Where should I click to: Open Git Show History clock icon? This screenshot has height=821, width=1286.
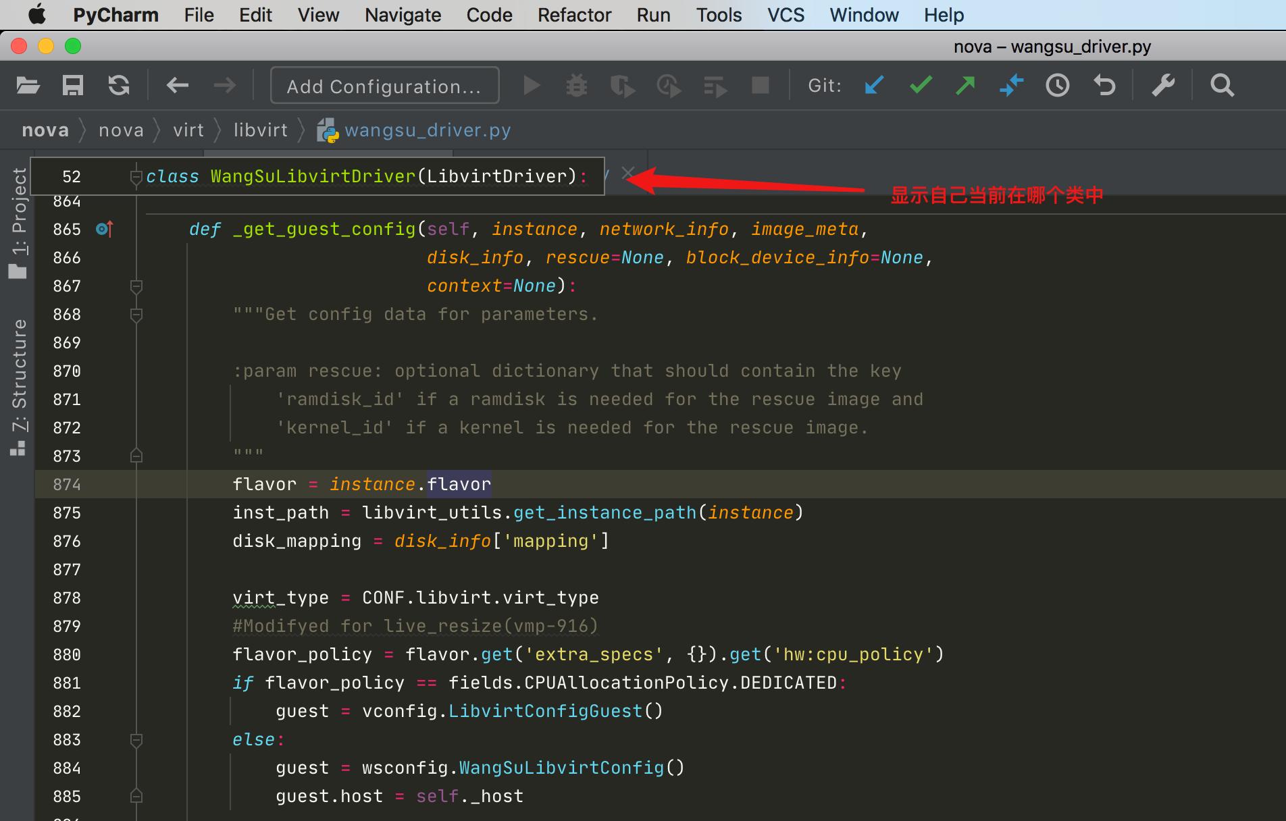click(1058, 86)
